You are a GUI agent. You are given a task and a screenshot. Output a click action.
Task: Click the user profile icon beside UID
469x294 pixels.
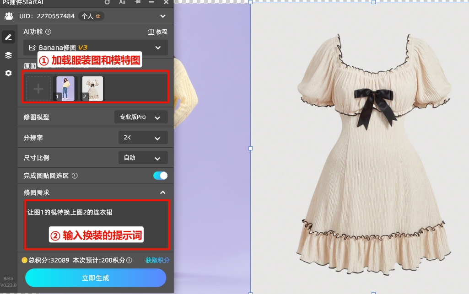(x=8, y=15)
